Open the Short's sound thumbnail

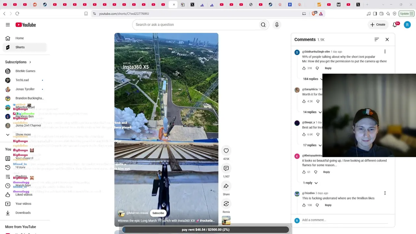point(226,221)
